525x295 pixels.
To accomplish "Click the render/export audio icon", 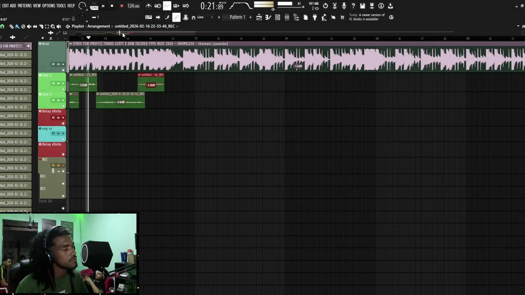I will coord(372,6).
